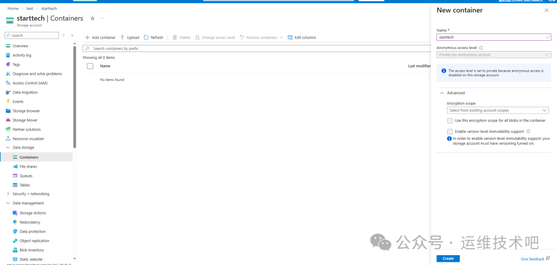Click the immutability support info icon

pyautogui.click(x=528, y=131)
